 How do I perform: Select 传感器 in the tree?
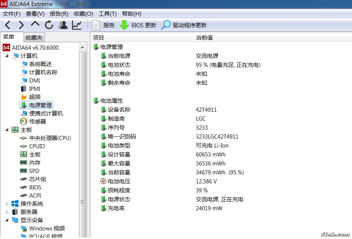[x=37, y=122]
